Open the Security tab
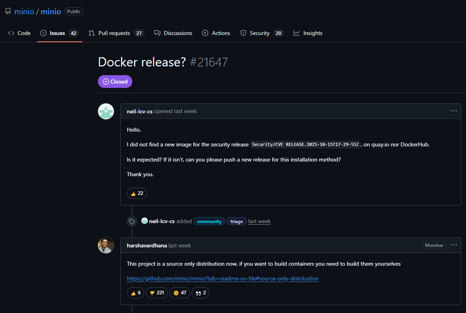 pyautogui.click(x=261, y=33)
